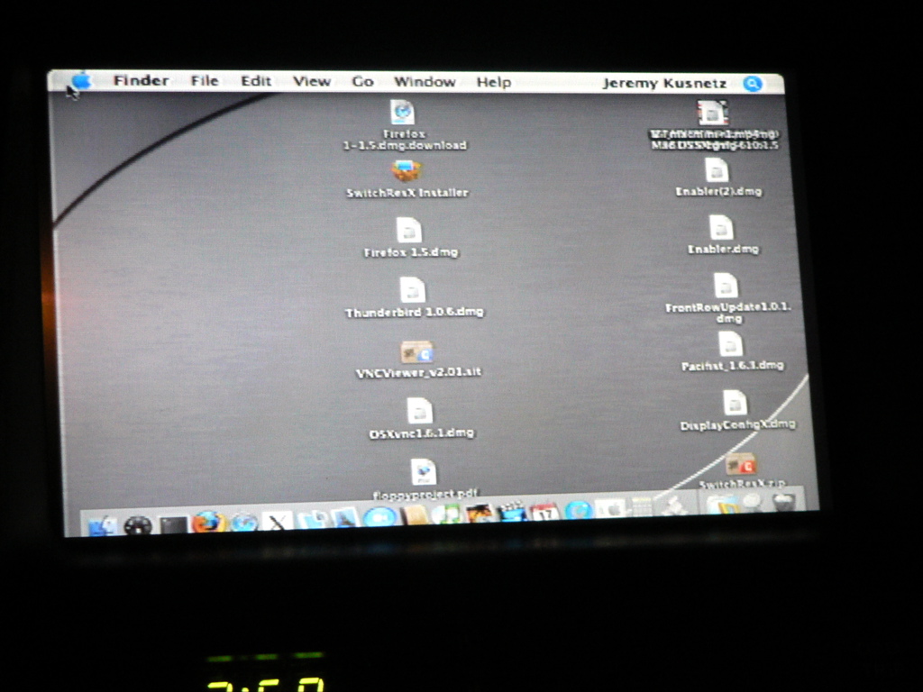
Task: Launch Safari from the Dock
Action: pos(243,522)
